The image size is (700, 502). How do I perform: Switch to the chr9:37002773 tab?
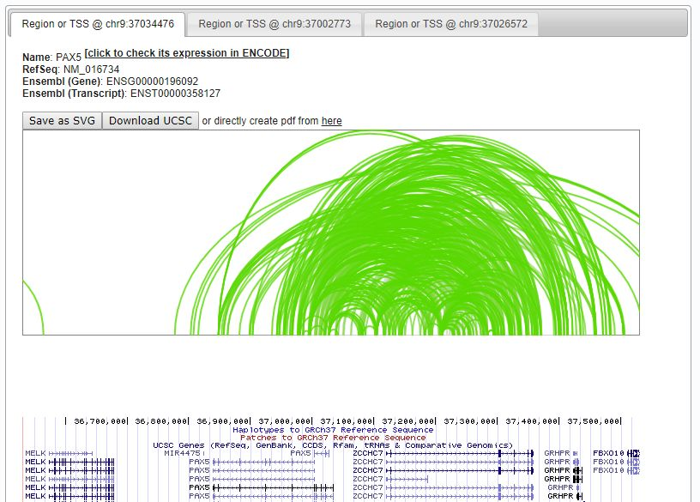276,24
